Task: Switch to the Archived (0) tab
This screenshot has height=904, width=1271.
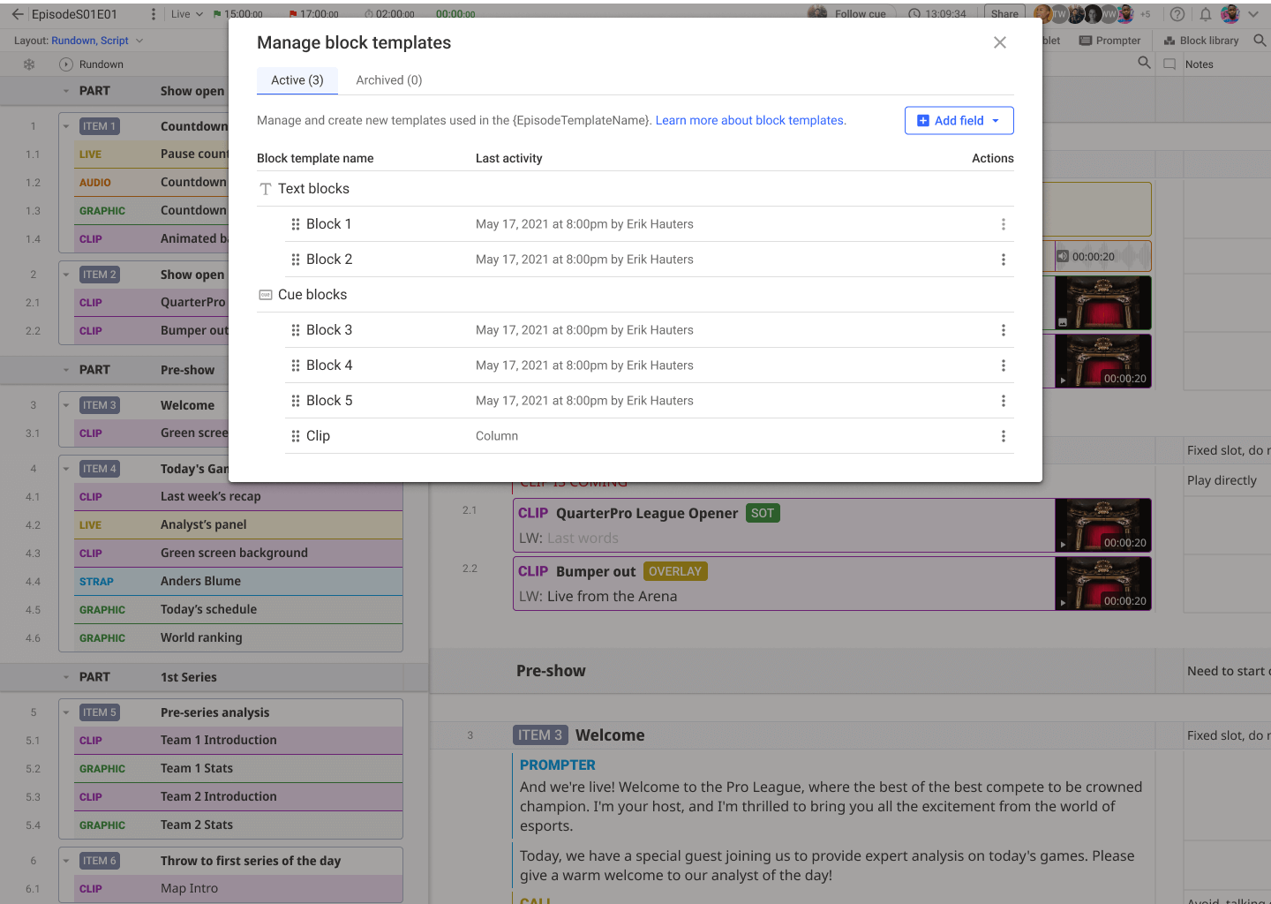Action: (389, 80)
